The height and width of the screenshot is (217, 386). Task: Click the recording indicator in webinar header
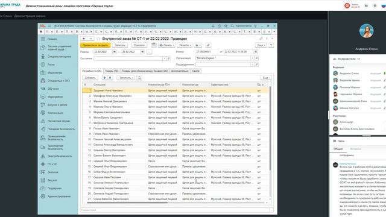(347, 5)
